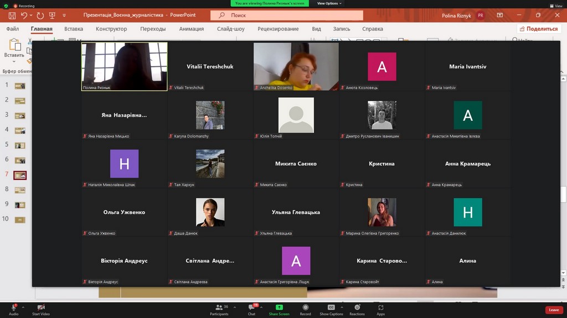Expand audio settings arrow beside Audio

tap(23, 308)
